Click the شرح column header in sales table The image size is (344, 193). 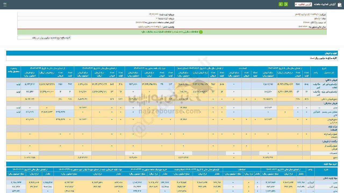click(324, 68)
